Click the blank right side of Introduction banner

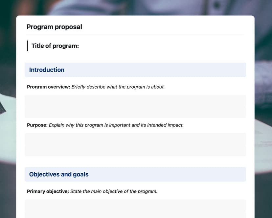click(197, 70)
